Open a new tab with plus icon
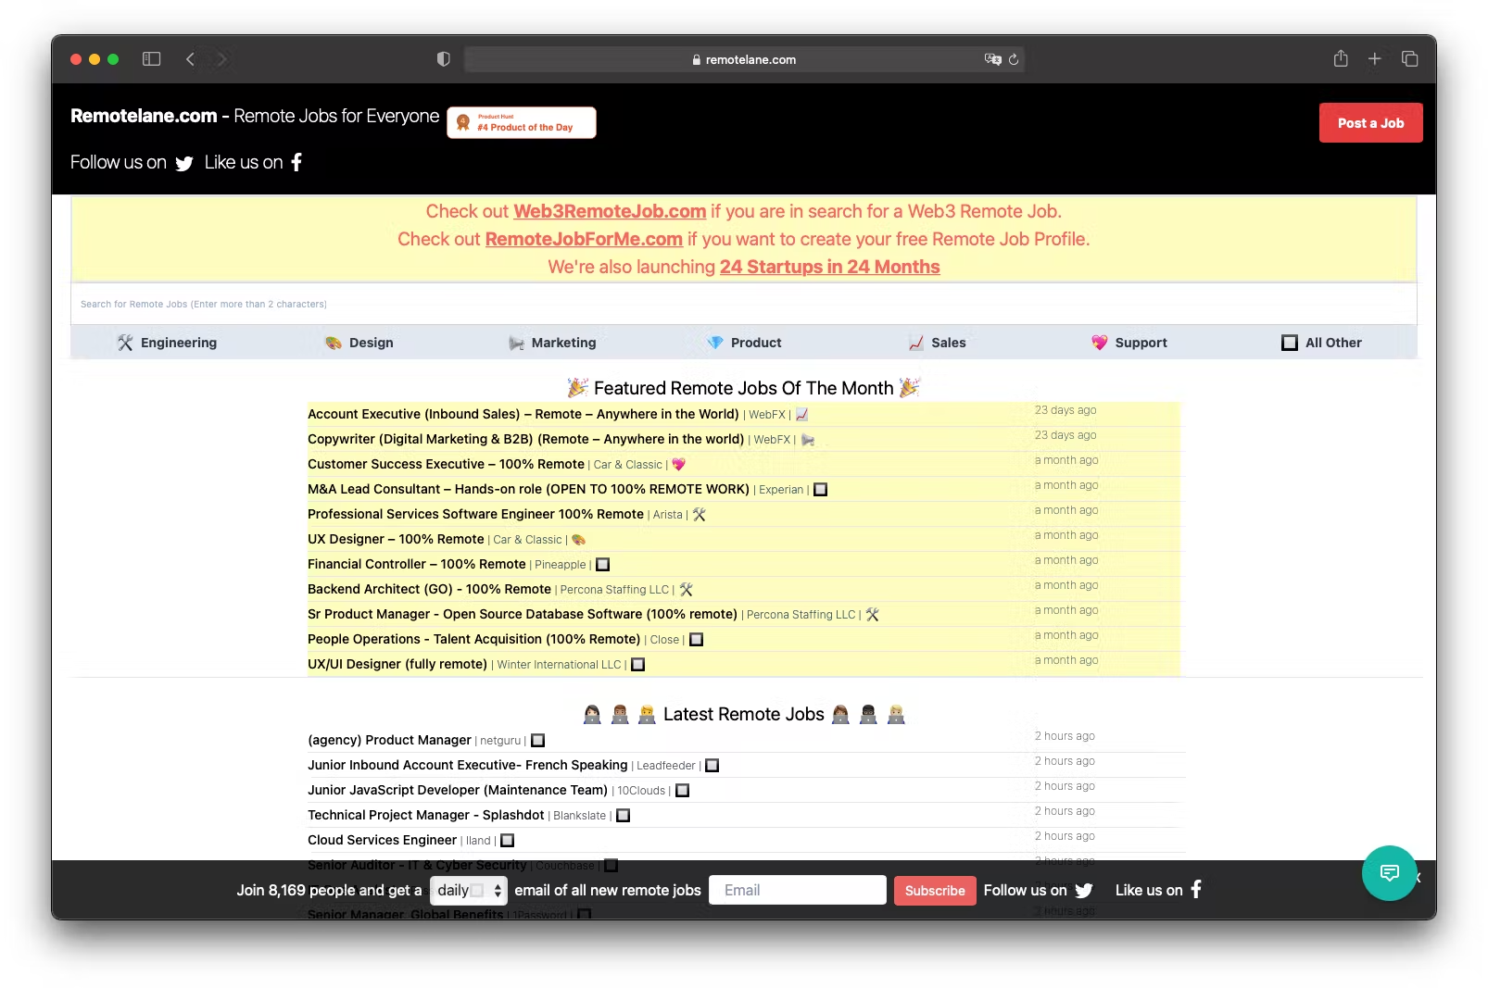1488x988 pixels. click(1375, 58)
